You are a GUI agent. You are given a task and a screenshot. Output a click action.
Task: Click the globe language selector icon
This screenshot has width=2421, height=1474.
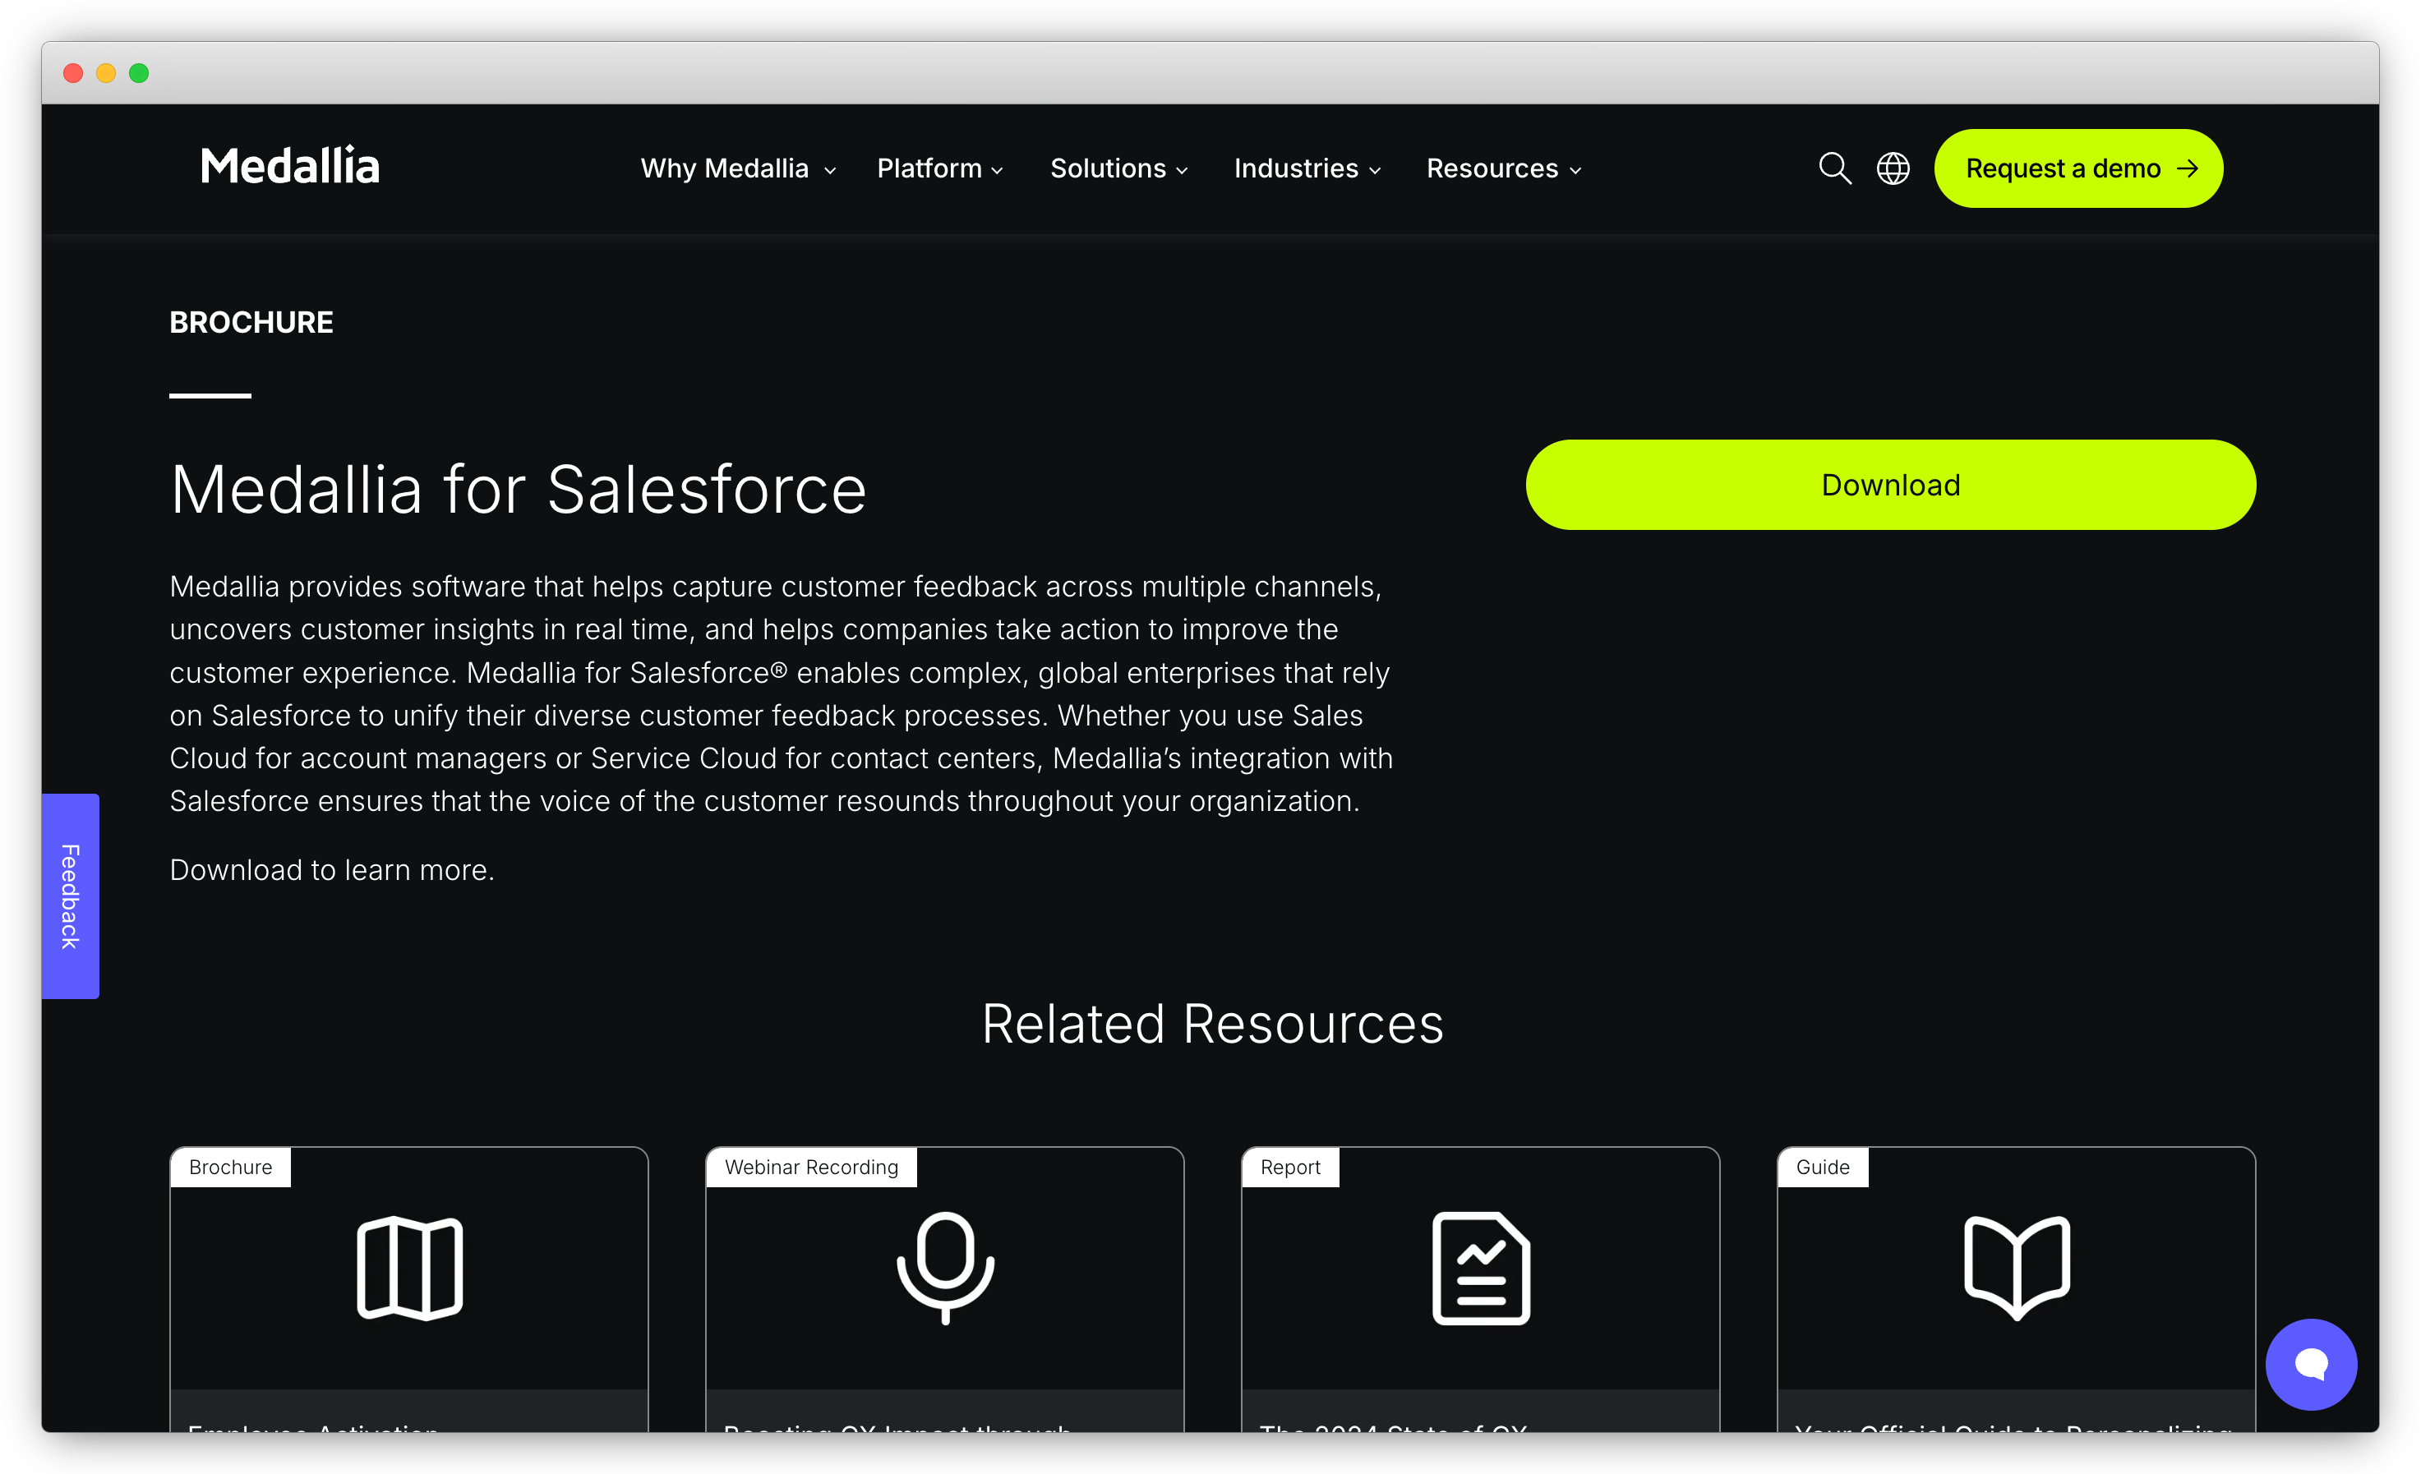tap(1893, 168)
